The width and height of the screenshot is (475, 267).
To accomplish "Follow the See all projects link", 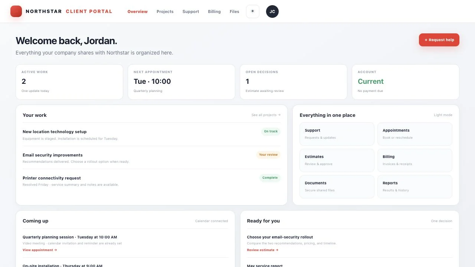I will (266, 115).
